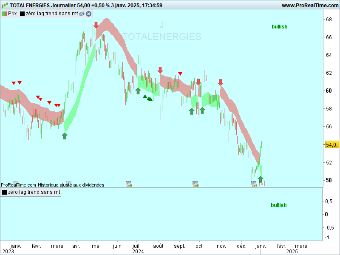Click the green buy arrow in mid-March
The height and width of the screenshot is (255, 340).
click(65, 136)
